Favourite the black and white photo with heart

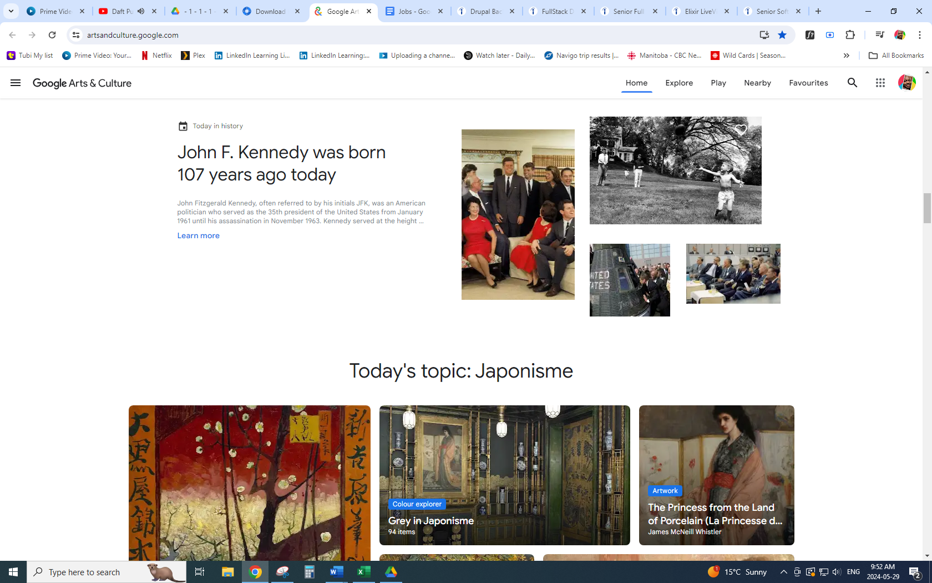pyautogui.click(x=741, y=130)
